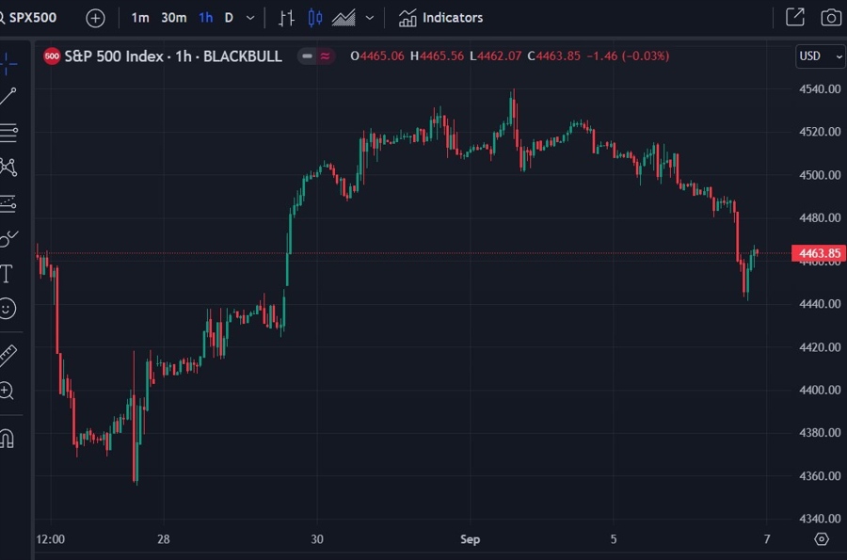Switch to the 30m timeframe
This screenshot has height=560, width=847.
point(174,18)
